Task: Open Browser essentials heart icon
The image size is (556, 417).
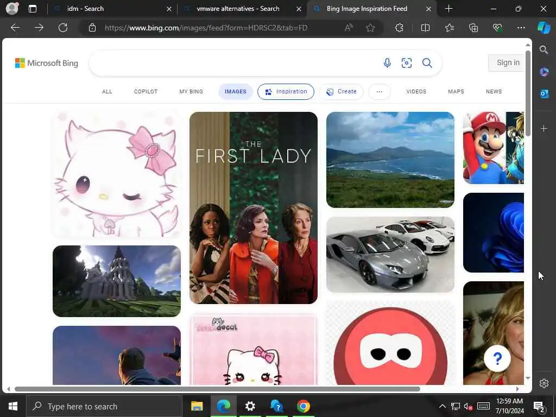Action: 497,28
